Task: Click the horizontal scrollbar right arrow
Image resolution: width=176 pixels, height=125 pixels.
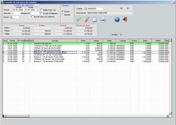Action: coord(167,116)
